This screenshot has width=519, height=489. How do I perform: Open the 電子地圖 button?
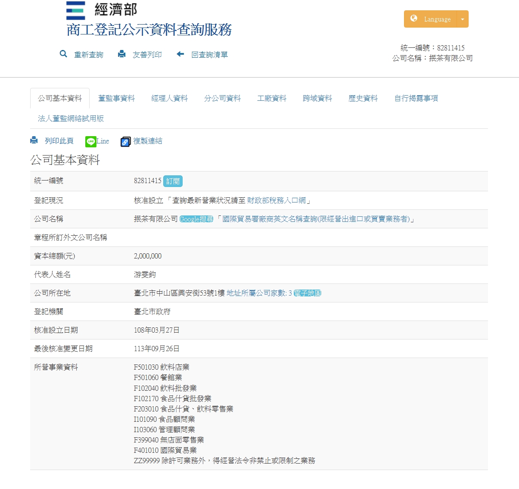(x=308, y=293)
